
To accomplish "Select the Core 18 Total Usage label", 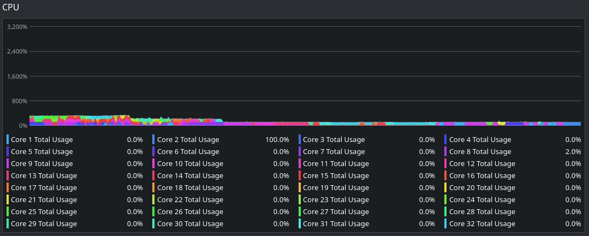I will (190, 187).
